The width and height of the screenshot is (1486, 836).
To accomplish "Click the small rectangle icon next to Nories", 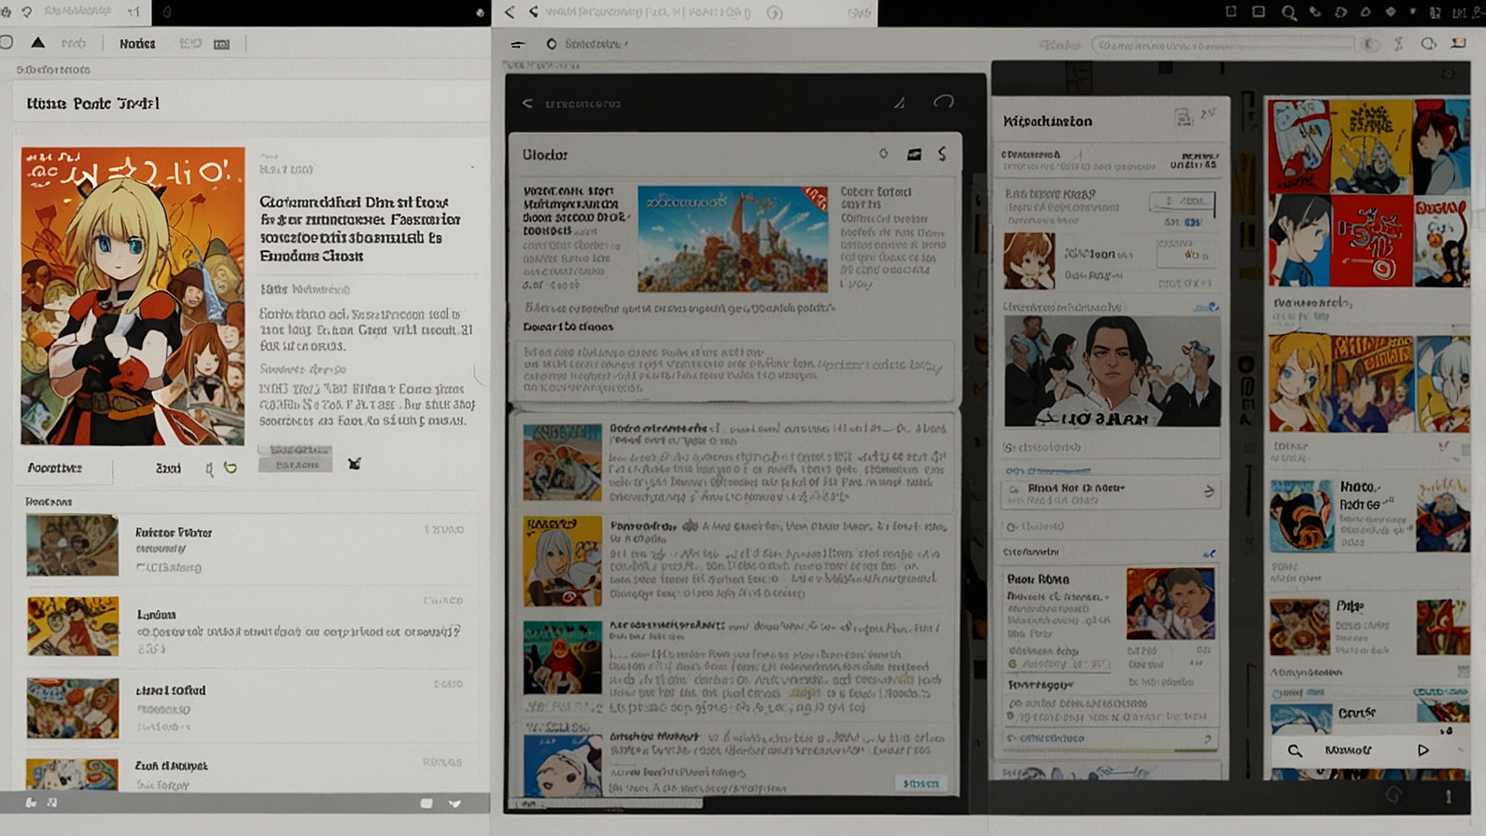I will coord(221,44).
